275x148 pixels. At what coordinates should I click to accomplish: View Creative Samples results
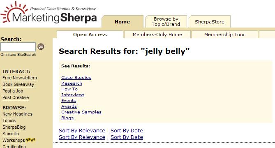point(81,112)
